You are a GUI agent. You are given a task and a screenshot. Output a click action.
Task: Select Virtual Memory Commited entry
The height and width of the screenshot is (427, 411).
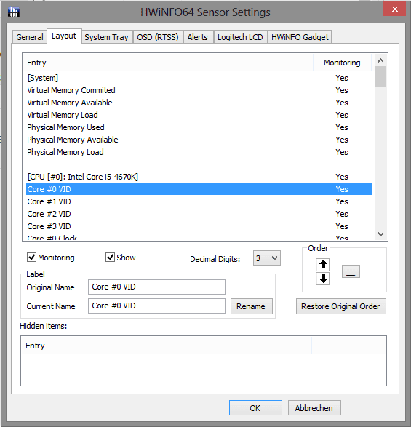(x=199, y=90)
